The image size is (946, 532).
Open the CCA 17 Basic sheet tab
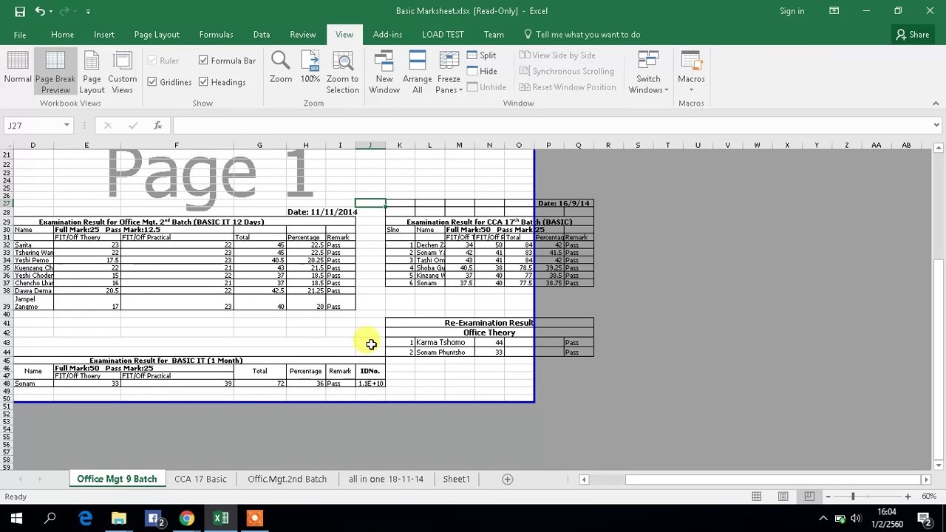[200, 479]
